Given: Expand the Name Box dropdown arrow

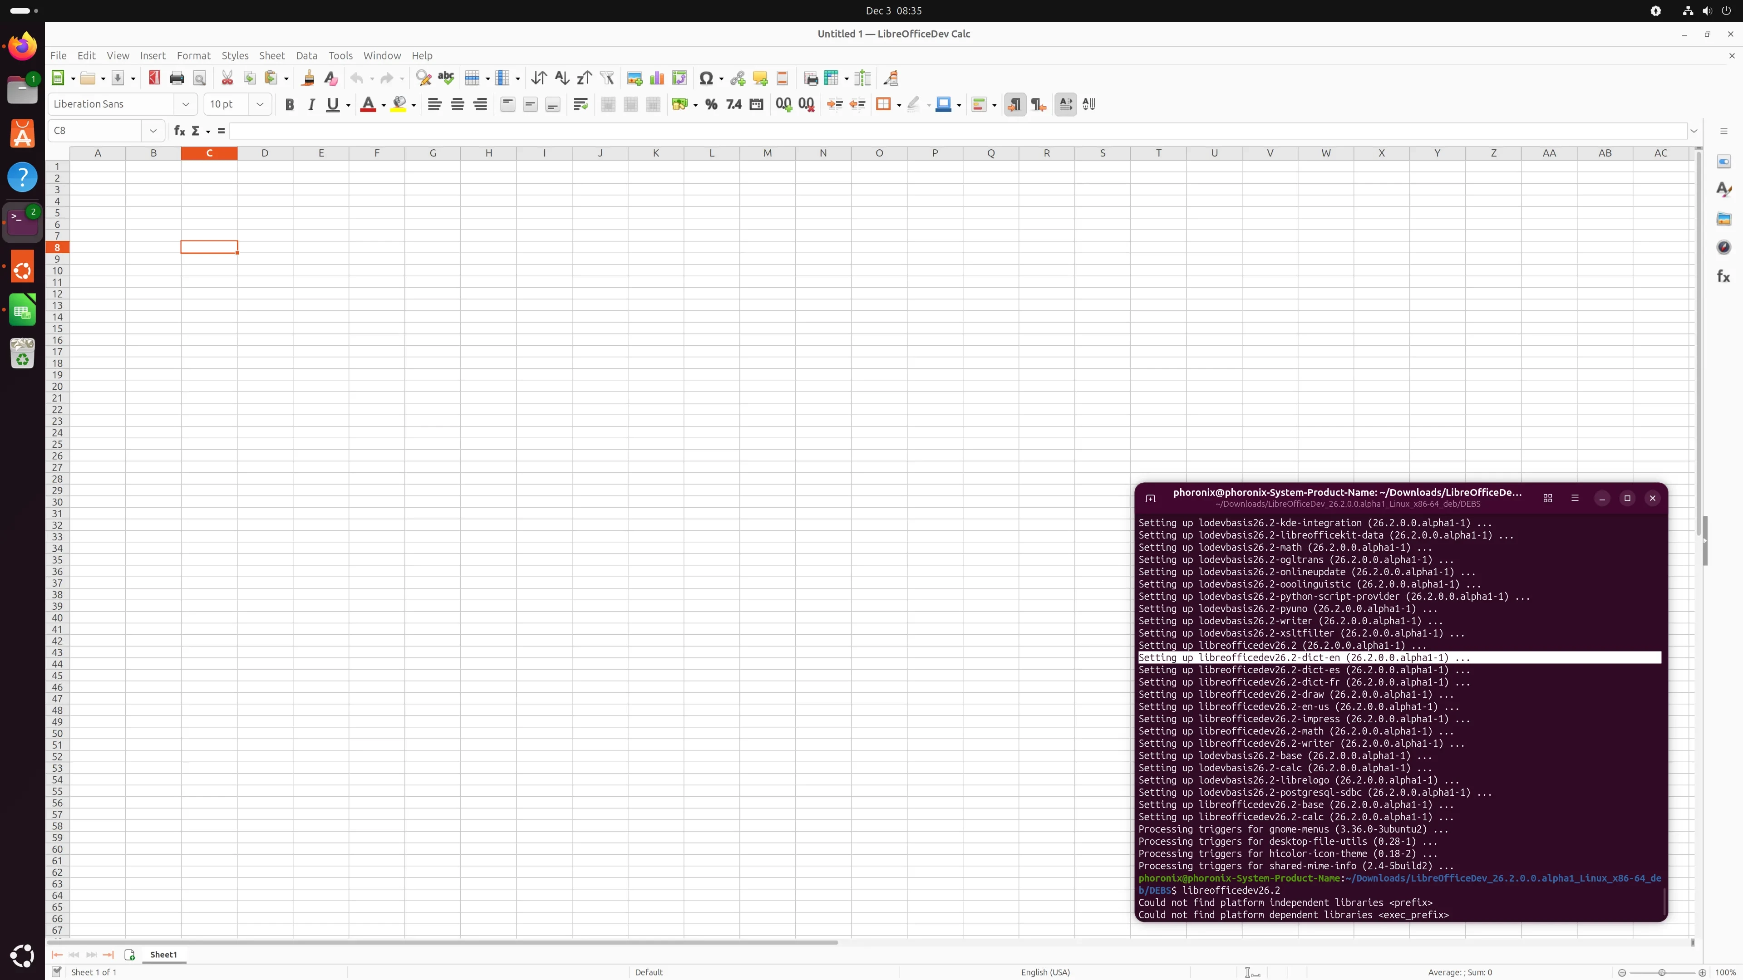Looking at the screenshot, I should coord(153,131).
